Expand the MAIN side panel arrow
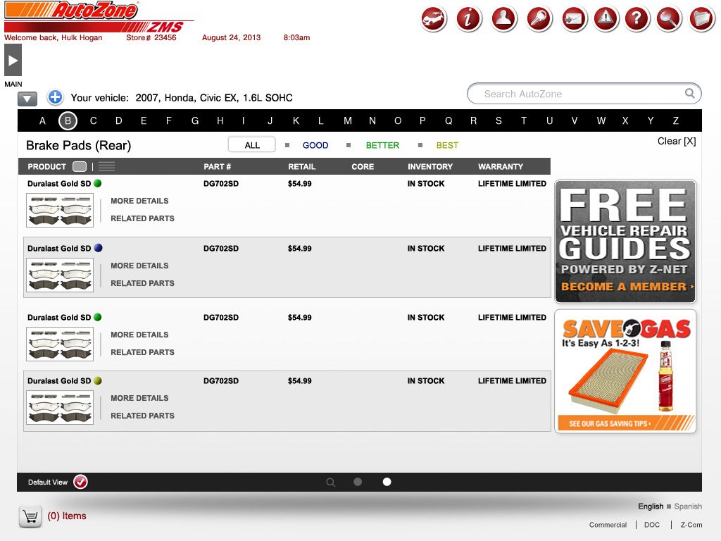721x541 pixels. pyautogui.click(x=13, y=61)
